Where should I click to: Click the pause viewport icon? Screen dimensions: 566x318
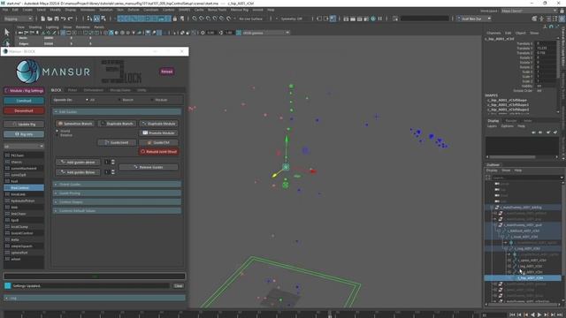379,19
